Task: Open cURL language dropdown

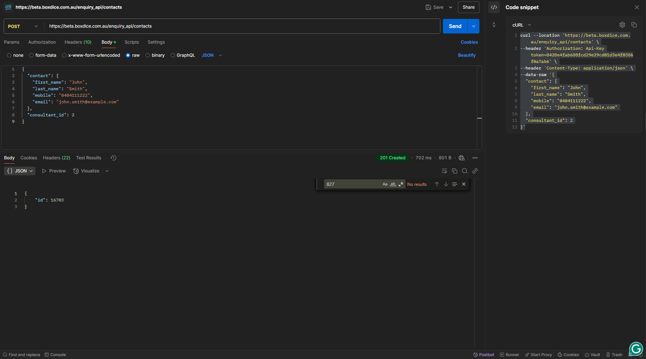Action: tap(522, 25)
